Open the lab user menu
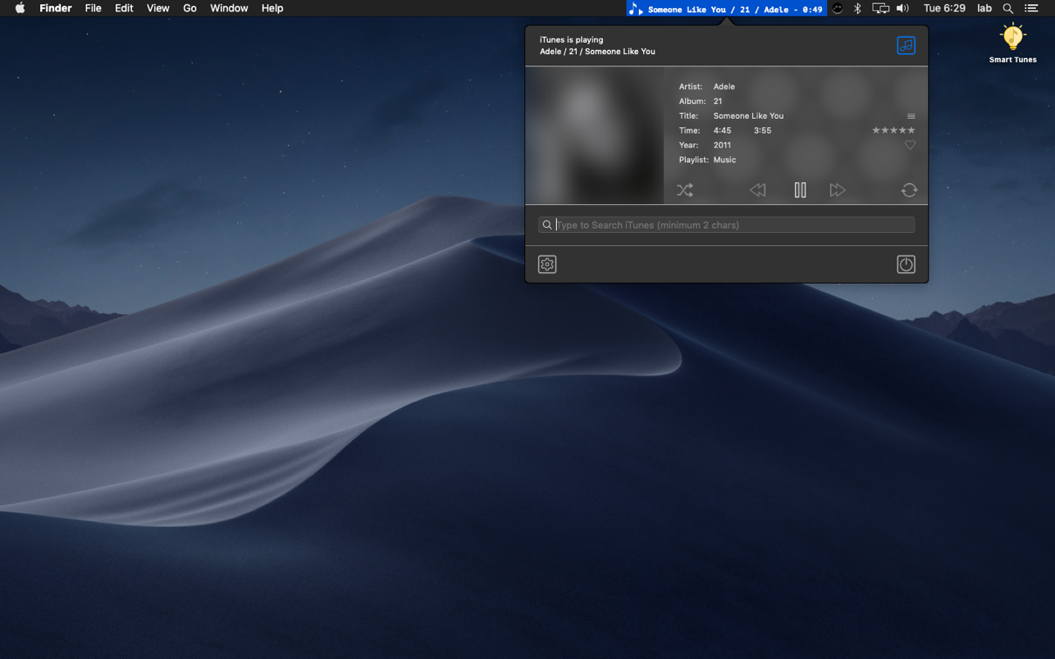This screenshot has width=1055, height=659. (x=984, y=8)
